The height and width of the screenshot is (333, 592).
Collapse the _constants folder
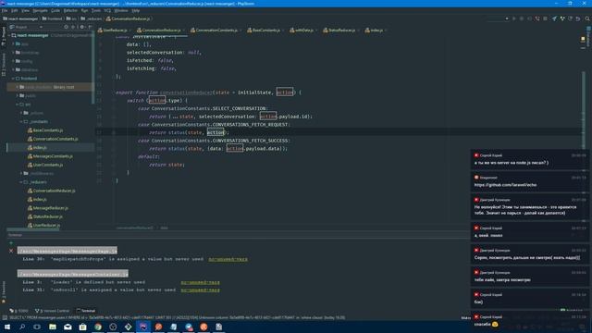coord(22,121)
